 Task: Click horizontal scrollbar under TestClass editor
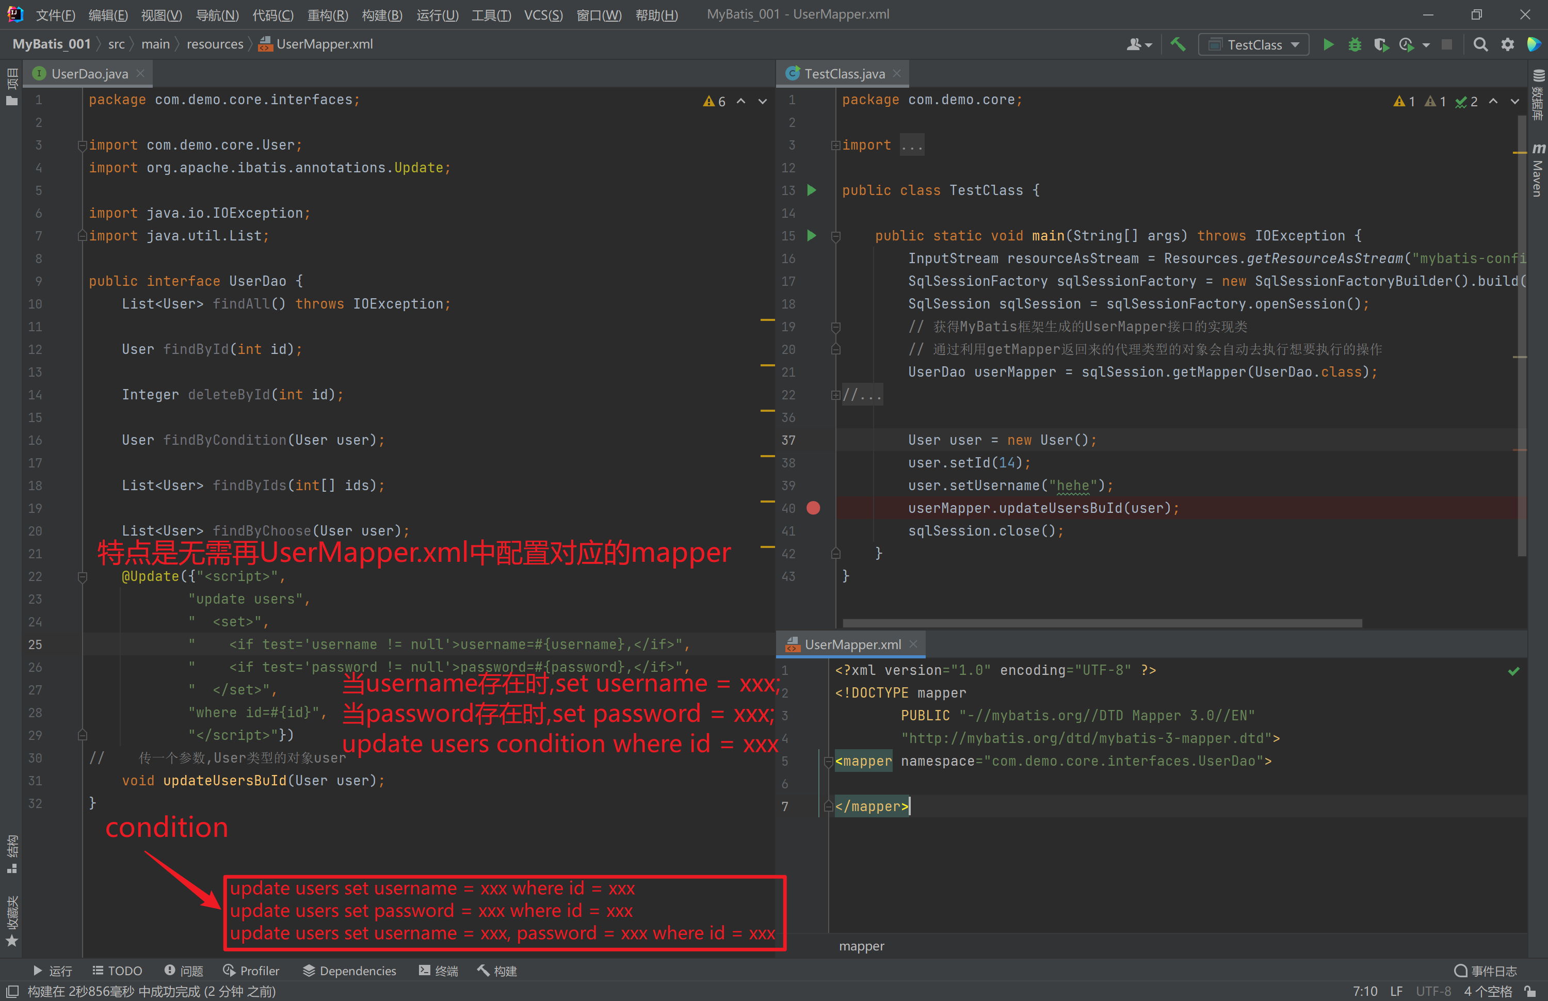click(x=1102, y=623)
